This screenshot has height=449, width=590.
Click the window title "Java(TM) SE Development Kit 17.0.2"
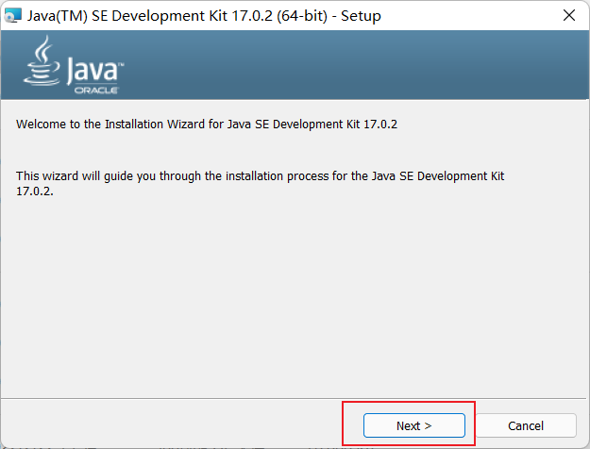pos(204,16)
